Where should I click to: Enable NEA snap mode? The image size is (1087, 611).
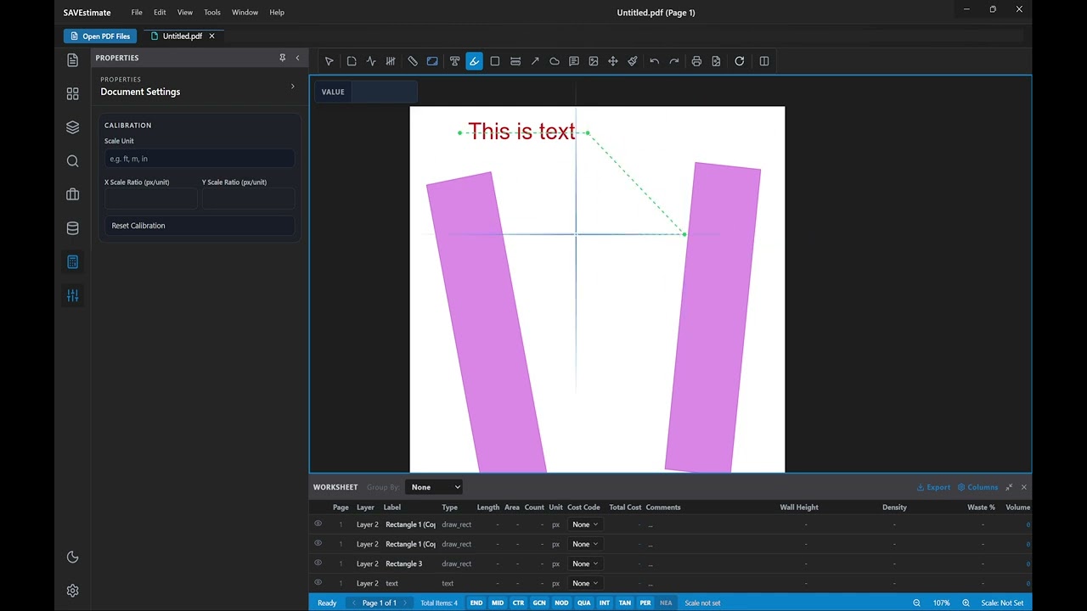pyautogui.click(x=666, y=603)
